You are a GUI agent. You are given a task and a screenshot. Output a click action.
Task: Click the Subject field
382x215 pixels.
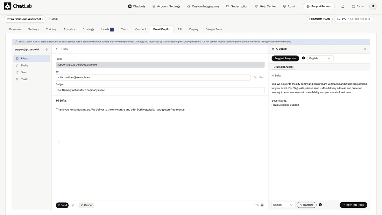160,90
